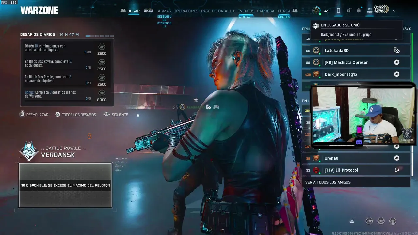Click the lobby squad crown icon
The width and height of the screenshot is (418, 235).
[196, 100]
